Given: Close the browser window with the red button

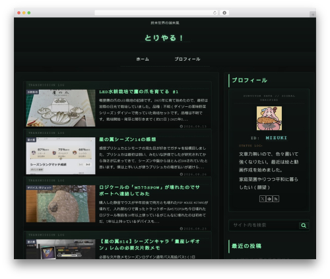Looking at the screenshot, I should pyautogui.click(x=19, y=13).
